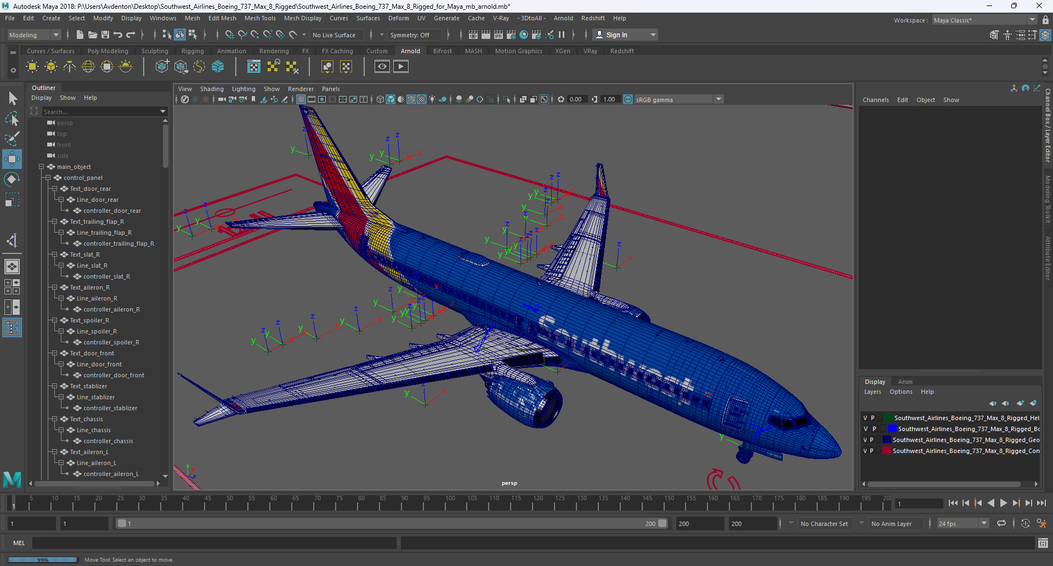Screen dimensions: 1053x566
Task: Pick the Select tool arrow in toolbox
Action: pyautogui.click(x=12, y=99)
